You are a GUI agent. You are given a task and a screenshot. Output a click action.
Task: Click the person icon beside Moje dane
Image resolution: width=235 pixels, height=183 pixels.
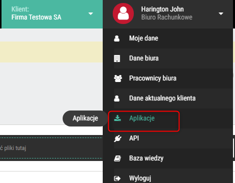[117, 38]
